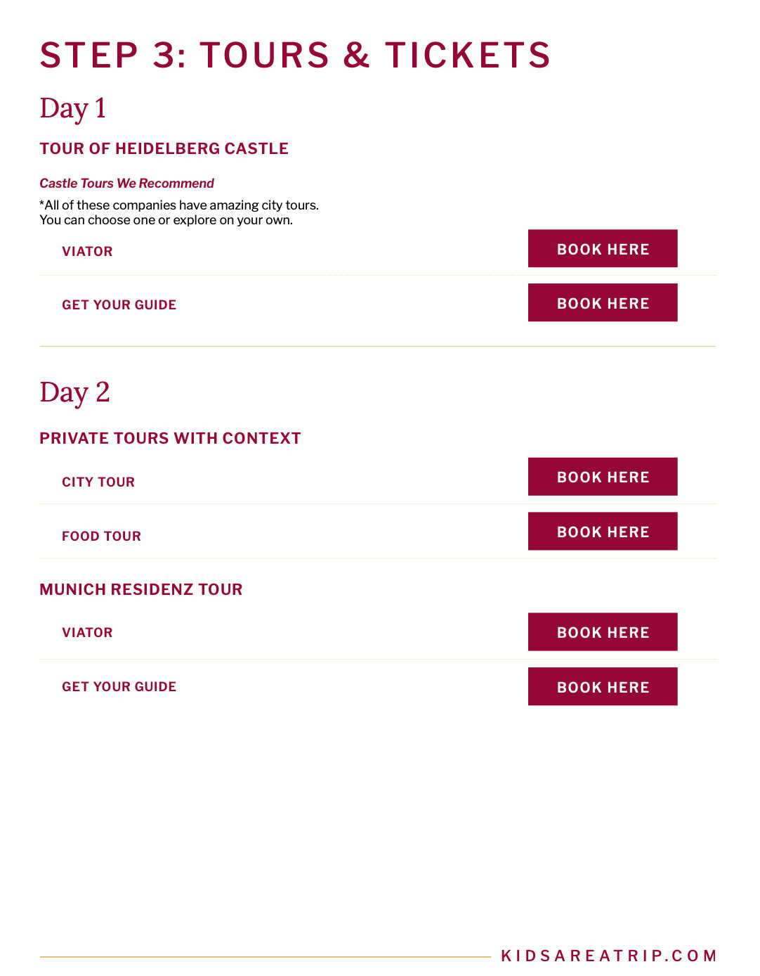Image resolution: width=760 pixels, height=976 pixels.
Task: Click the Tour of Heidelberg Castle heading
Action: [164, 148]
